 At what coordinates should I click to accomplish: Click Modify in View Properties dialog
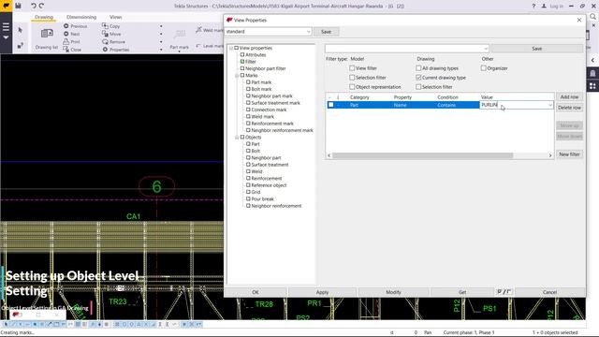(393, 292)
